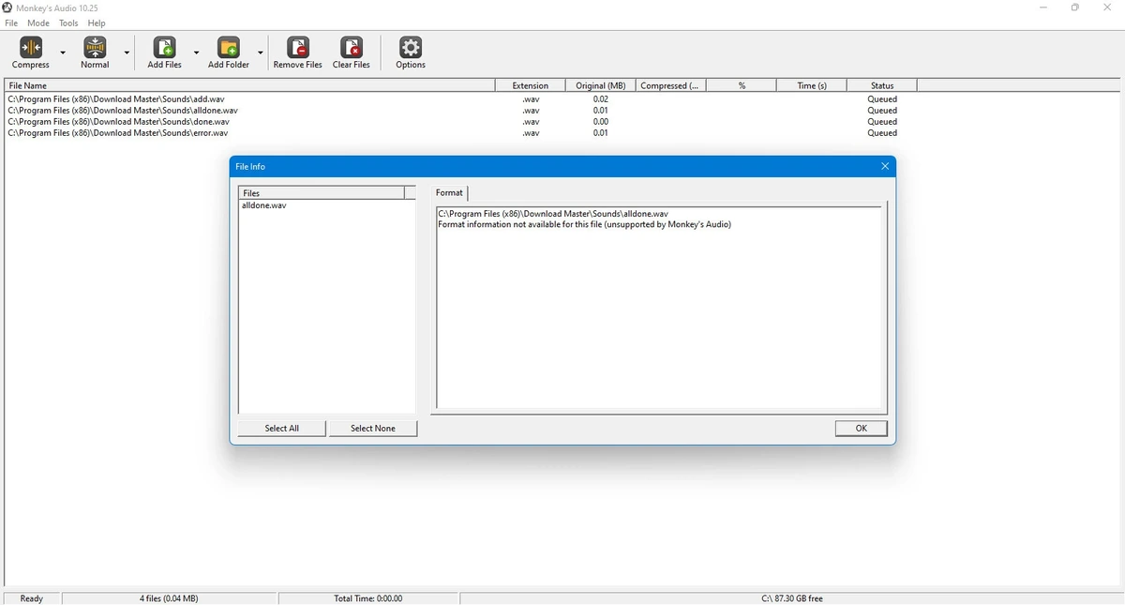Open the File menu

[11, 23]
